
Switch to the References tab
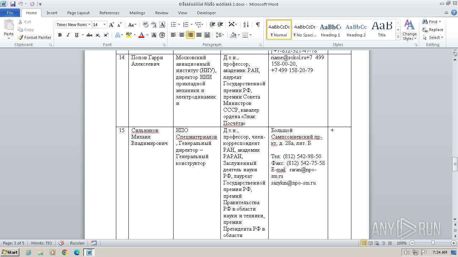[109, 13]
